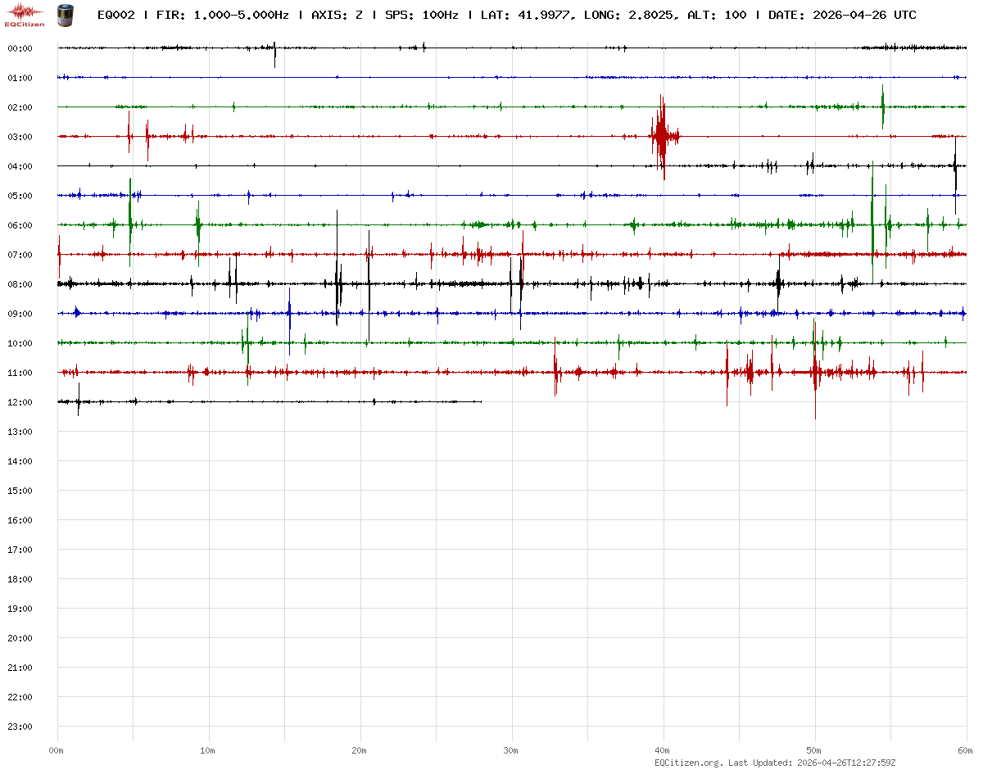Screen dimensions: 983x770
Task: Select the 12:00 hour row label
Action: [20, 402]
